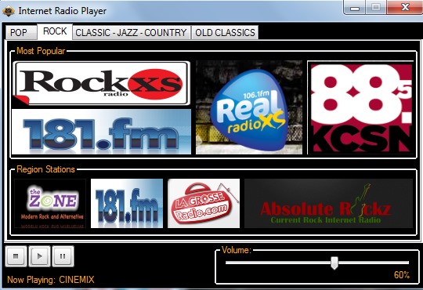Screen dimensions: 423x290
Task: Click the volume track near maximum
Action: point(405,263)
